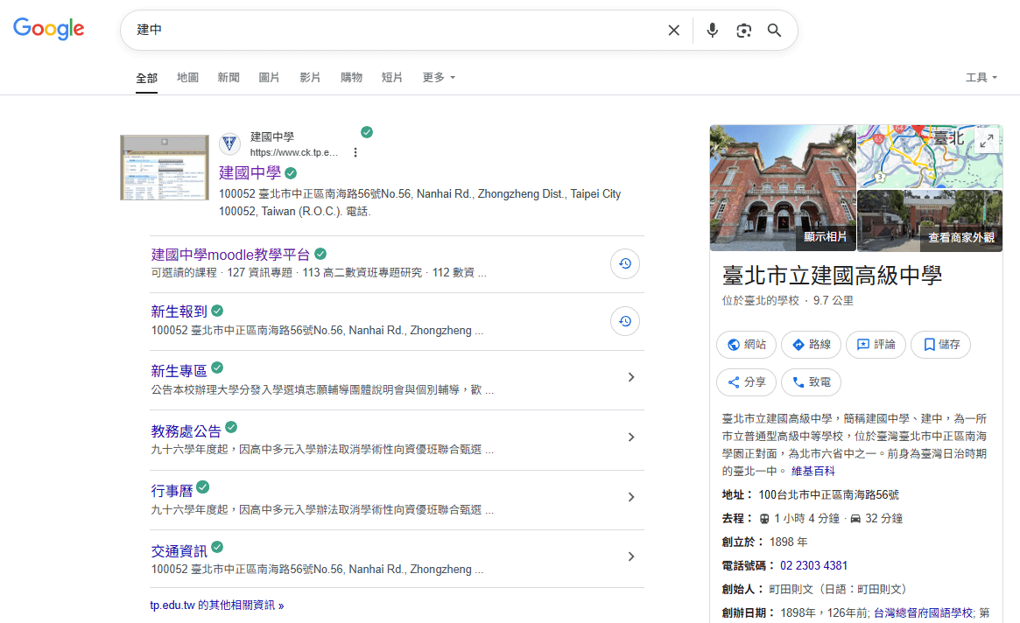Open the 工具 dropdown
Screen dimensions: 1020x623
click(981, 77)
